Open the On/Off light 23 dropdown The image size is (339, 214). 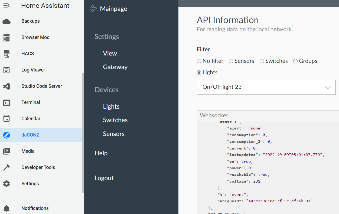(266, 87)
